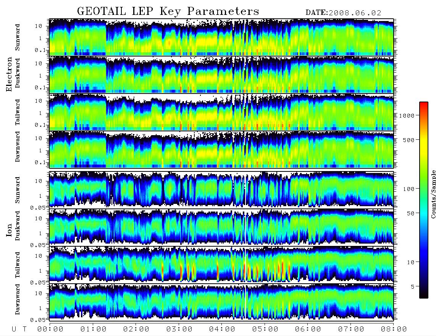Click the Ion group label
The height and width of the screenshot is (336, 436).
pos(9,230)
